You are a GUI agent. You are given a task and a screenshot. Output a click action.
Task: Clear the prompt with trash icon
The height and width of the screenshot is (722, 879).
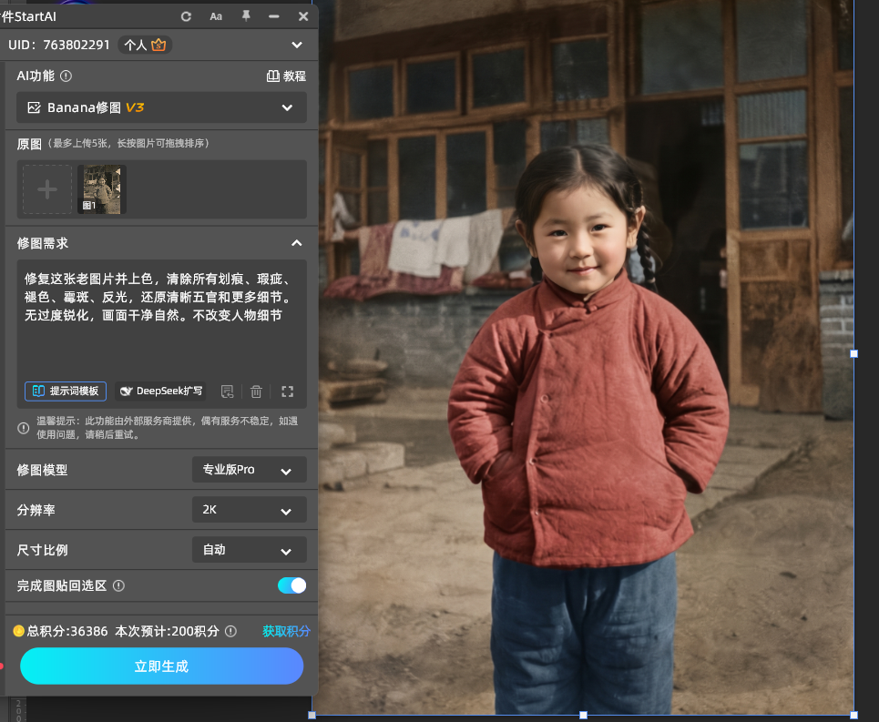256,392
